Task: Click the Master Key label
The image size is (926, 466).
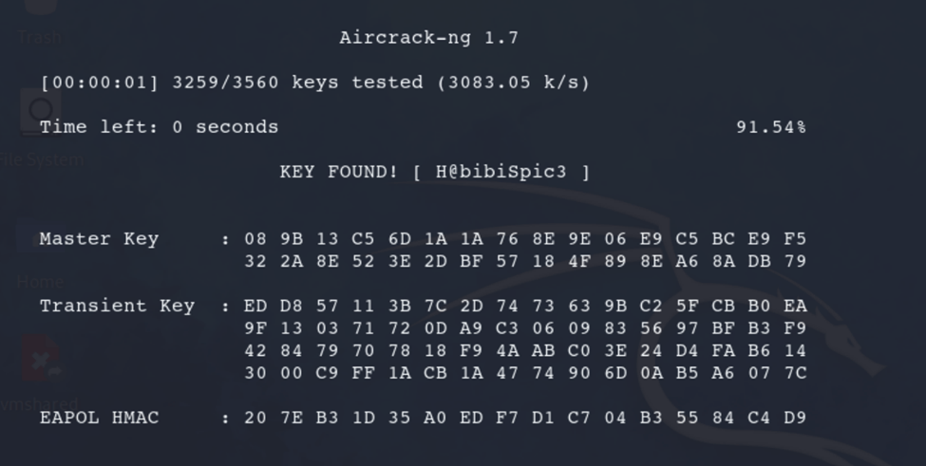Action: tap(99, 238)
